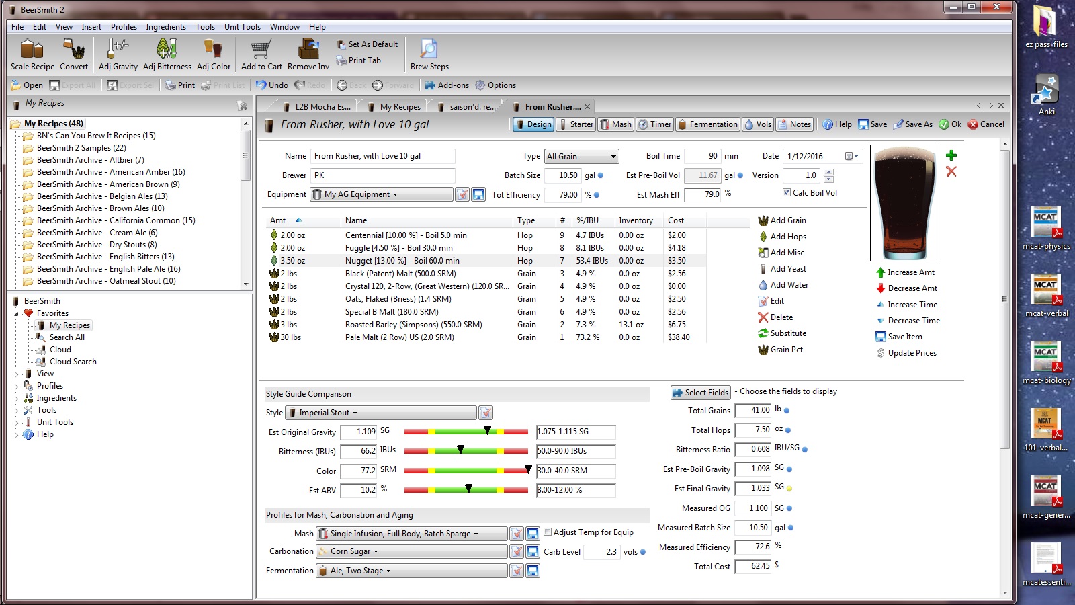Click the Bitterness IBUs range marker
Viewport: 1075px width, 605px height.
click(x=460, y=450)
